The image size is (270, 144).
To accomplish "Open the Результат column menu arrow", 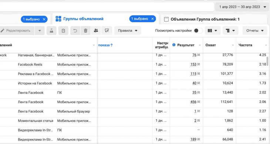I will [200, 45].
